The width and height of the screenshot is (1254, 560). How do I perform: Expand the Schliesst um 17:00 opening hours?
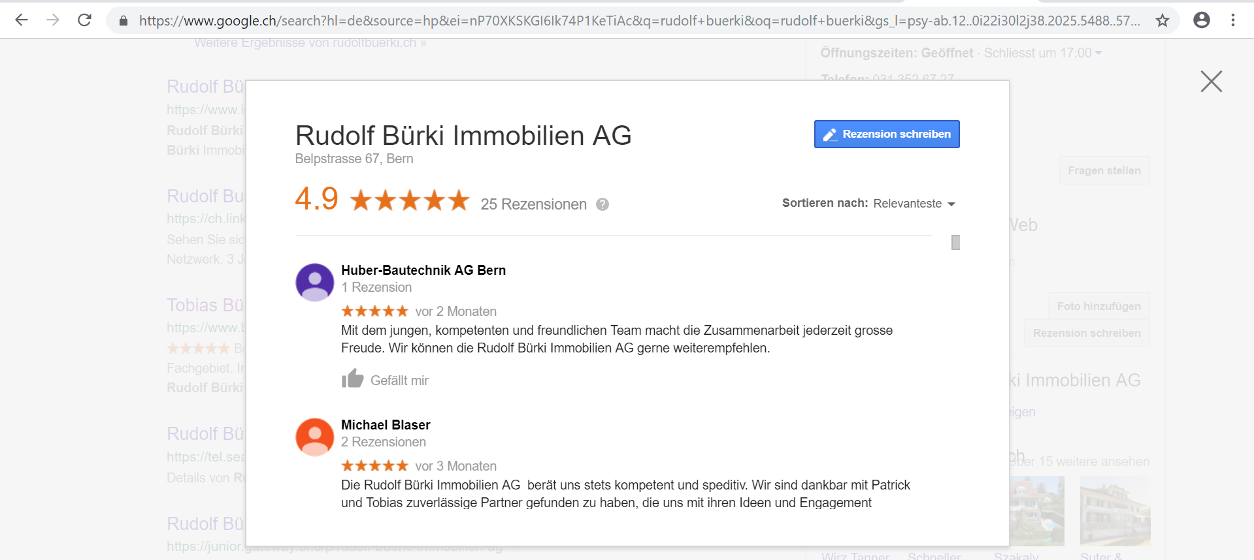pos(1043,53)
